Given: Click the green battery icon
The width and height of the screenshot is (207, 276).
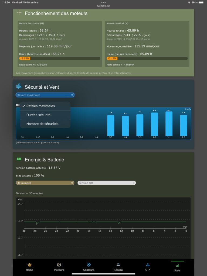Looking at the screenshot, I should [19, 159].
